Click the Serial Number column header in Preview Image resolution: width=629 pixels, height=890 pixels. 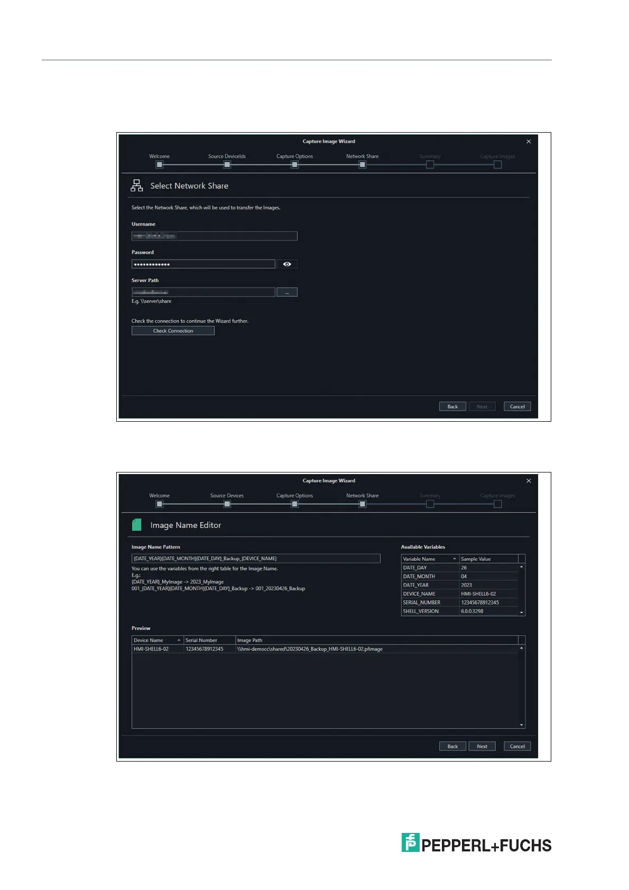pyautogui.click(x=209, y=641)
